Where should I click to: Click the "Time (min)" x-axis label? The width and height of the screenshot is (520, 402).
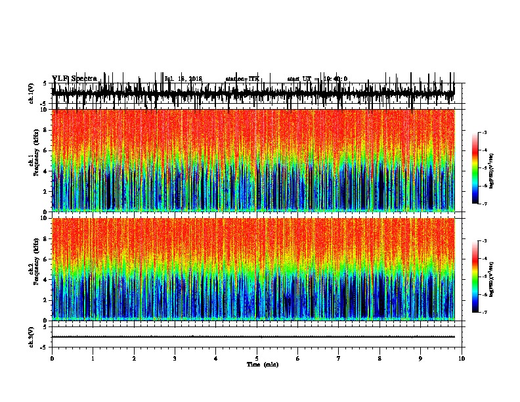pyautogui.click(x=263, y=365)
